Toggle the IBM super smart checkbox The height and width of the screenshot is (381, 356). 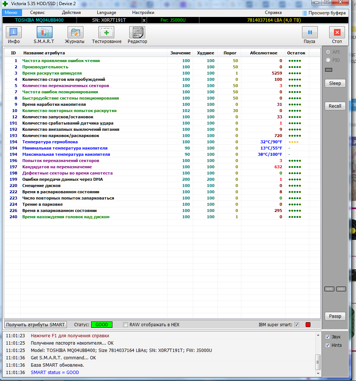tap(297, 325)
